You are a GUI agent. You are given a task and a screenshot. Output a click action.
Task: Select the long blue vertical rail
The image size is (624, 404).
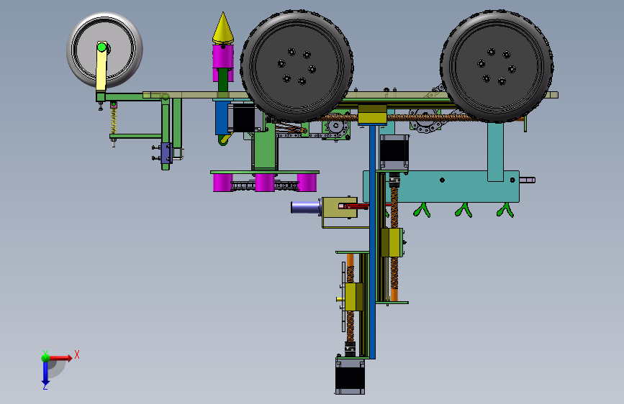pyautogui.click(x=373, y=242)
